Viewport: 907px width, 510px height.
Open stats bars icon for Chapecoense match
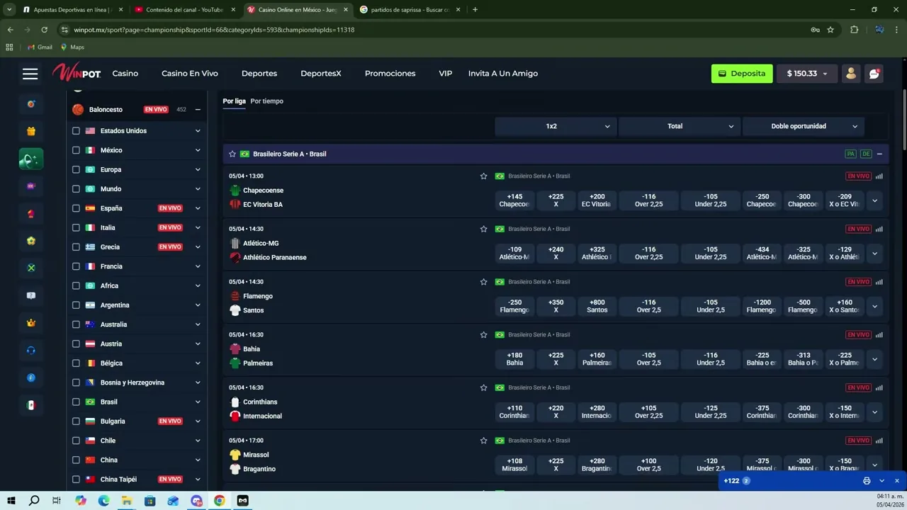[879, 176]
